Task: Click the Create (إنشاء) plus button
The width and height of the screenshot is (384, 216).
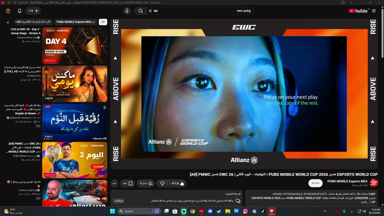Action: tap(33, 11)
